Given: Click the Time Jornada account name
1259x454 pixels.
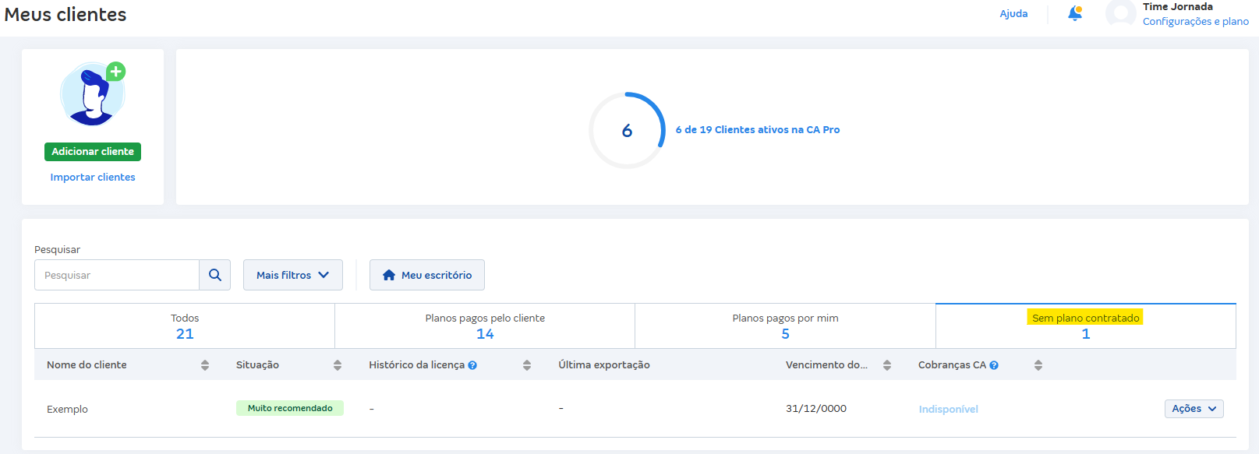Looking at the screenshot, I should point(1178,7).
